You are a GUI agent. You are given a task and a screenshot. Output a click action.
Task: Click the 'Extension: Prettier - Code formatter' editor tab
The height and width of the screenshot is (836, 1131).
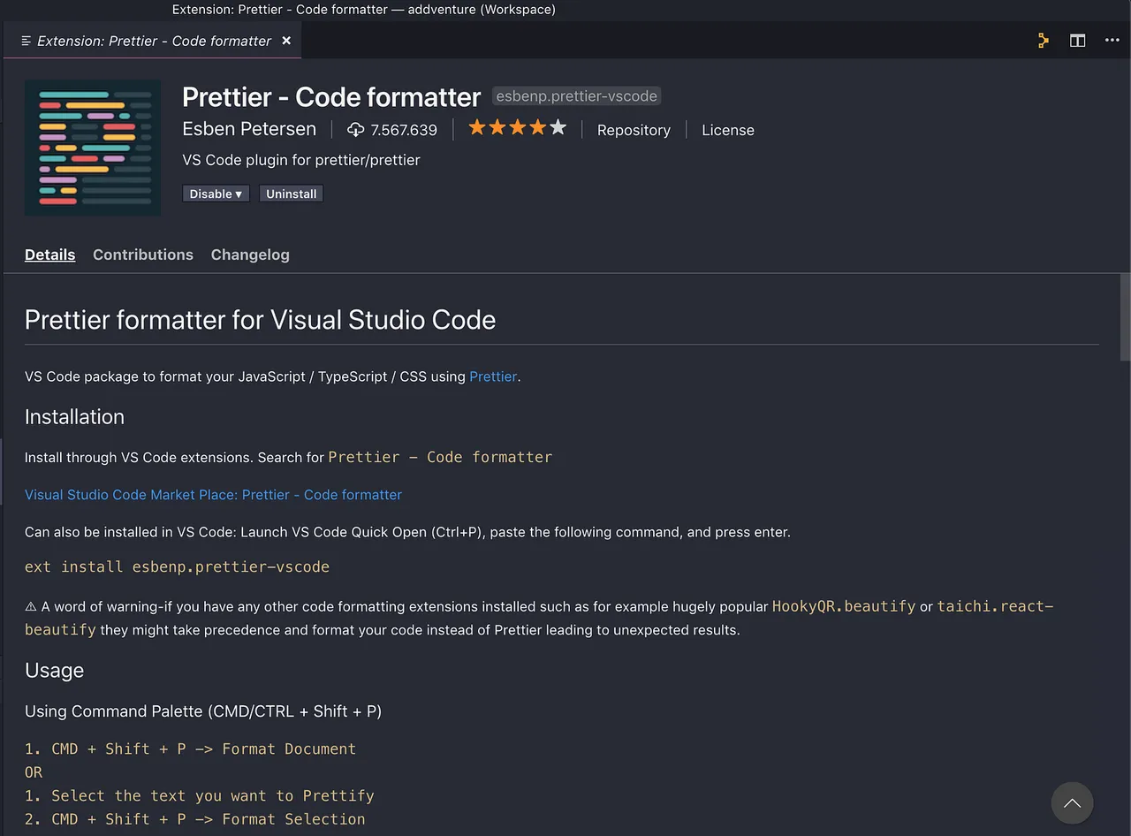152,41
